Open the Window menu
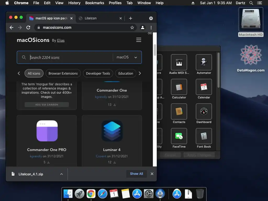Screen dimensions: 268x201 144,3
